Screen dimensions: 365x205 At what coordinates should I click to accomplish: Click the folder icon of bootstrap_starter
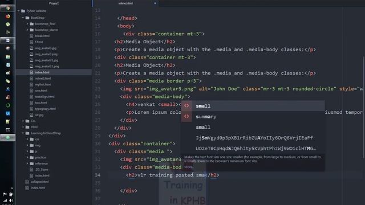32,30
